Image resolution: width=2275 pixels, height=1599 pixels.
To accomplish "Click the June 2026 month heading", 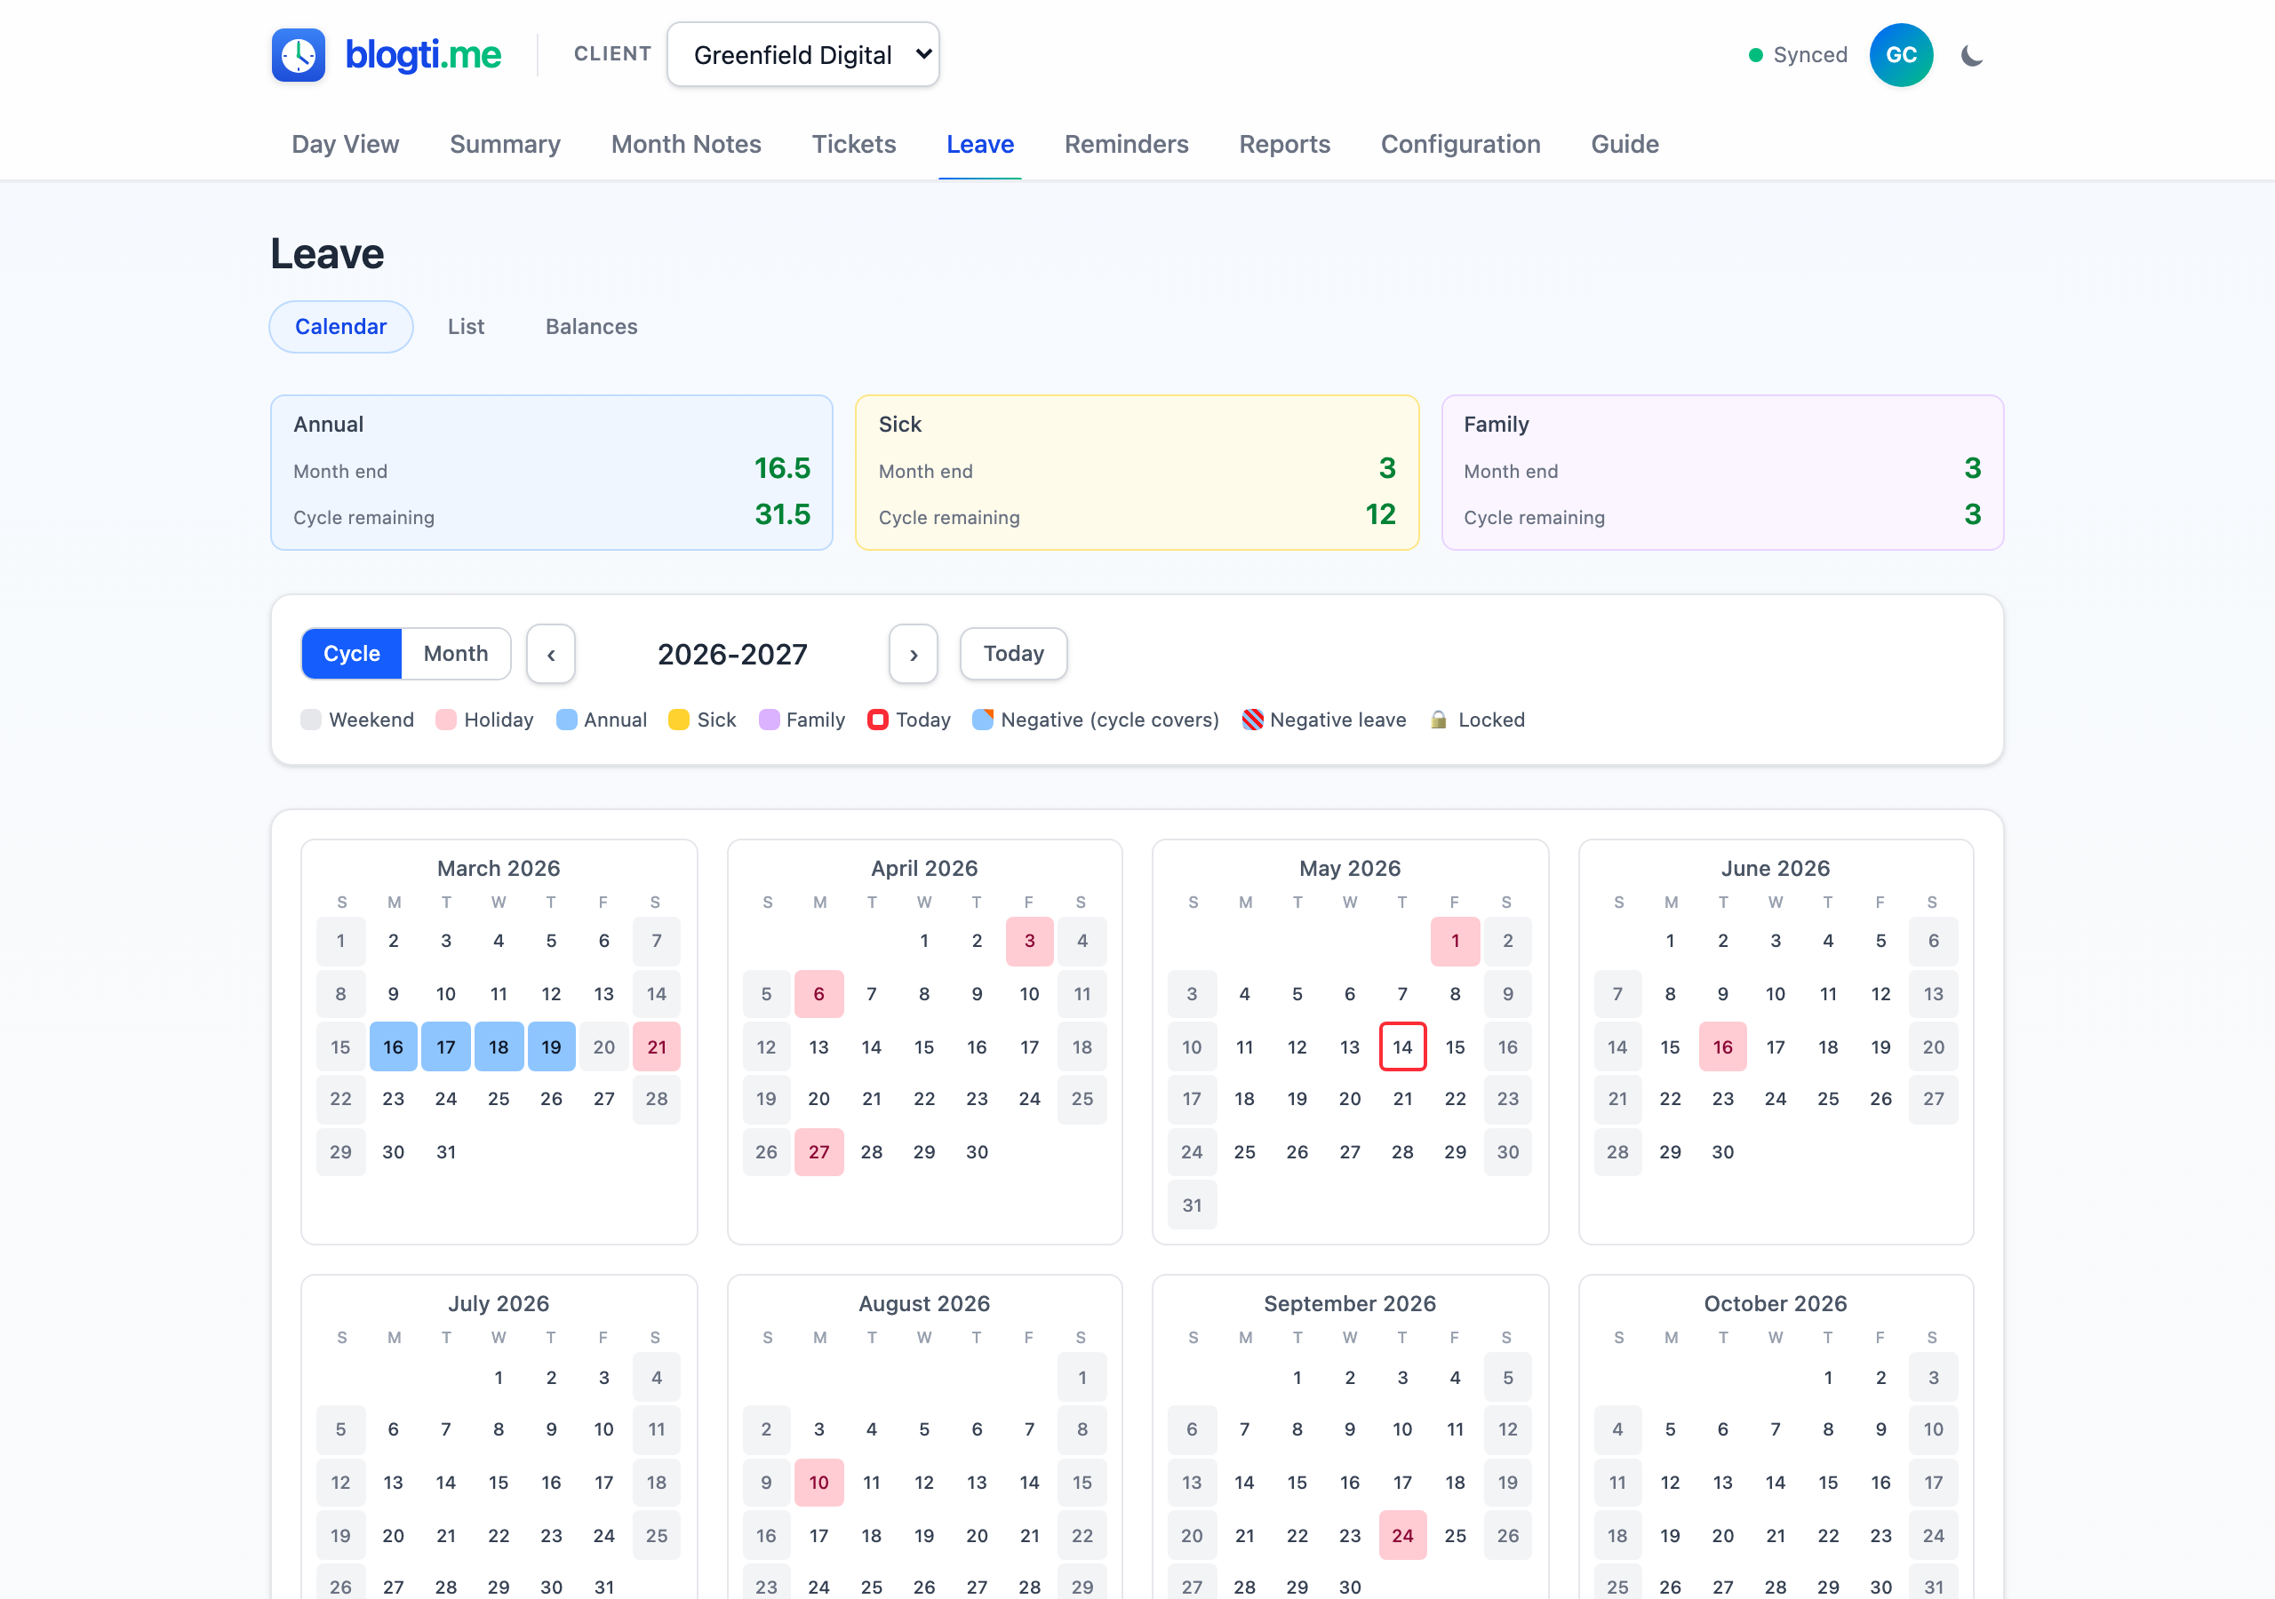I will 1776,869.
